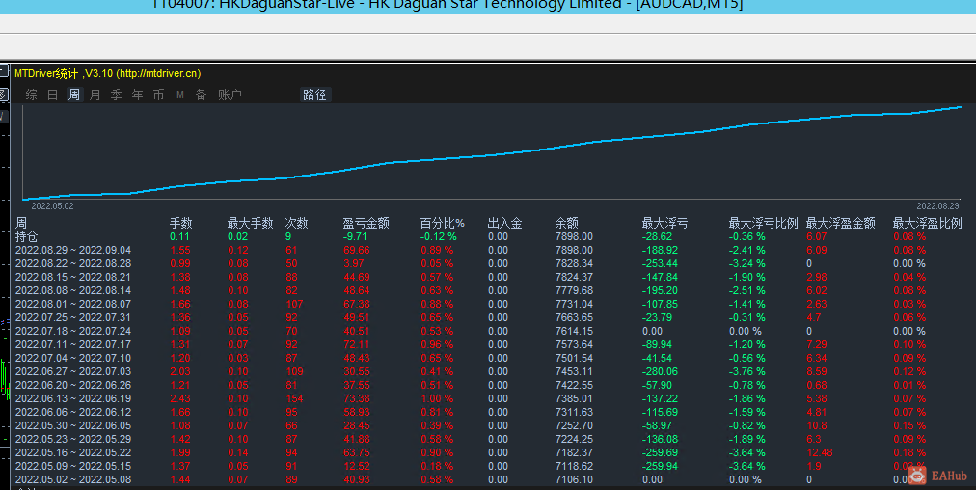
Task: Click the blue equity curve chart
Action: click(x=493, y=152)
